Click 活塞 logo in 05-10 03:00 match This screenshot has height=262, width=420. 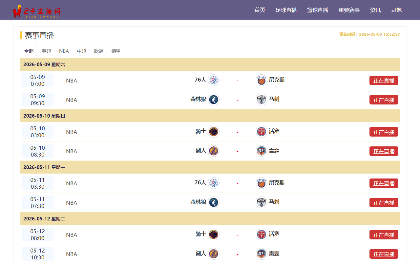click(x=262, y=132)
